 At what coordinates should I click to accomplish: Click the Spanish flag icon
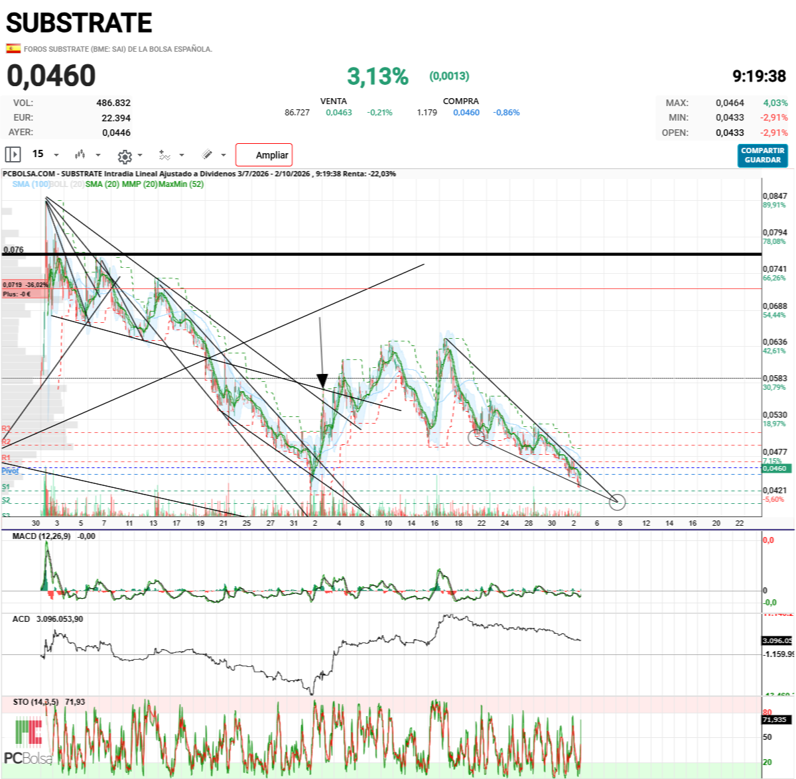(13, 48)
